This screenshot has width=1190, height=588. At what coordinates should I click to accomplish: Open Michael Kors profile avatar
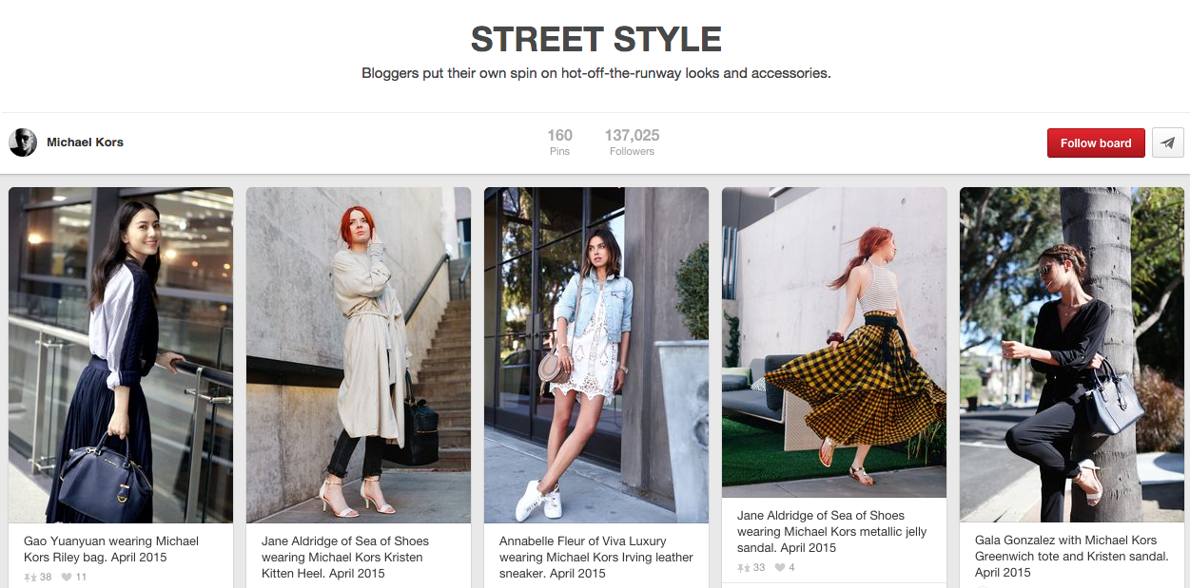coord(23,142)
